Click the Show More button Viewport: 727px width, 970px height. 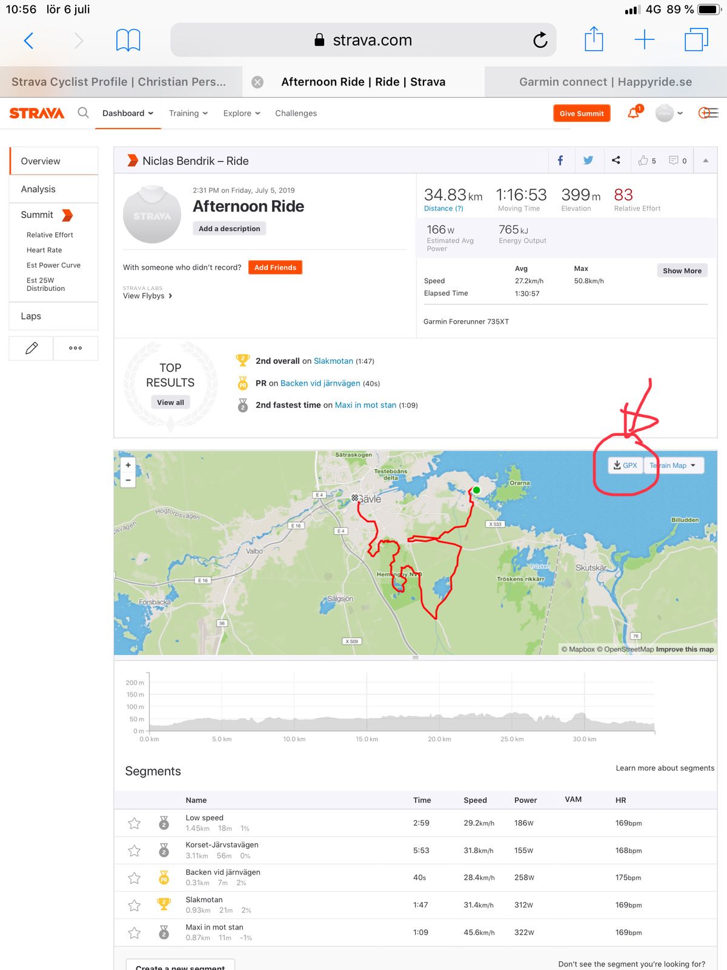(x=682, y=270)
